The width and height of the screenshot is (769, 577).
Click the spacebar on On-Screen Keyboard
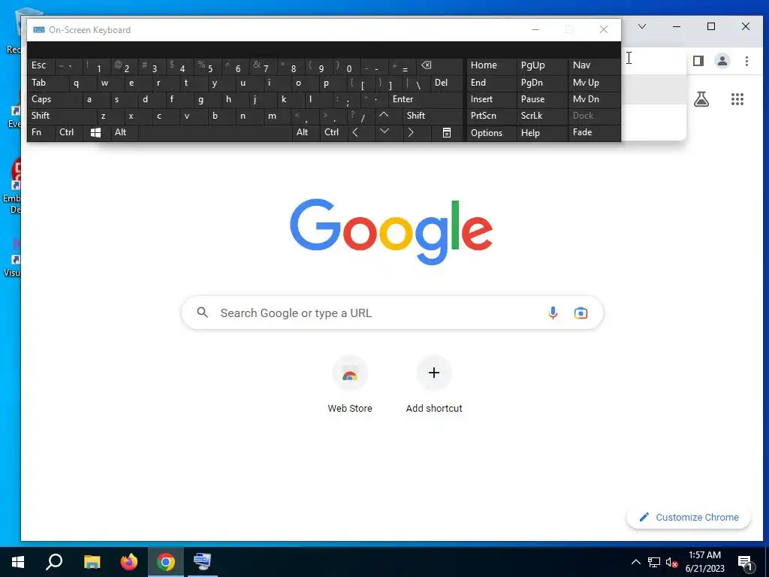point(215,132)
